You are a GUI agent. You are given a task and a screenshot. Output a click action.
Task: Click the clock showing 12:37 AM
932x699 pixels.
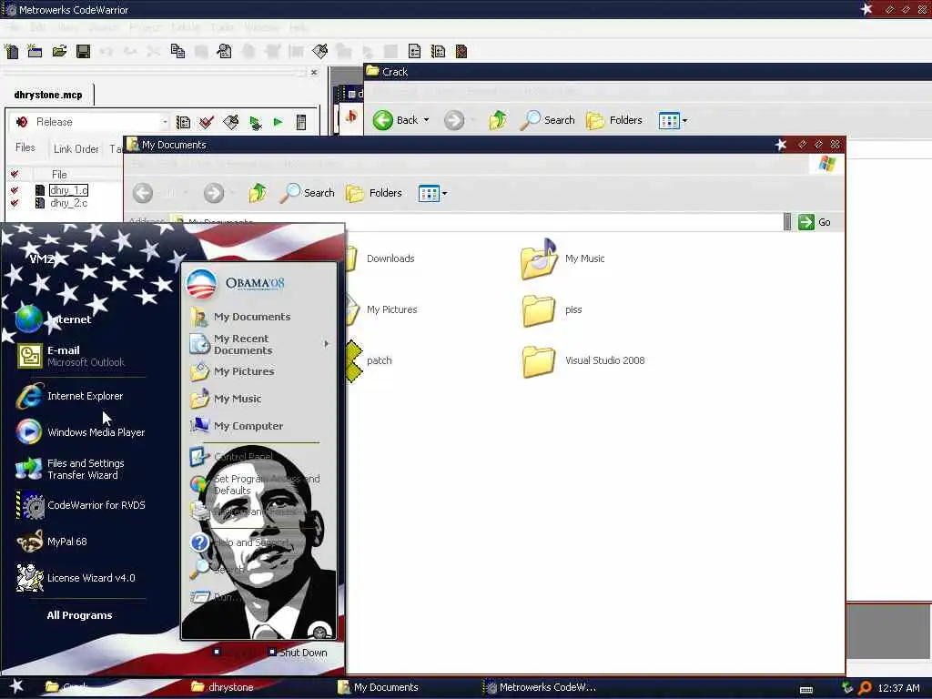(898, 688)
